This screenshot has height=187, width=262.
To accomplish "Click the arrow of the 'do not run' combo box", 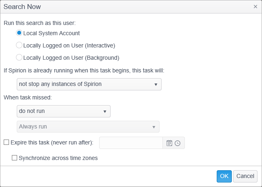I will pos(105,111).
